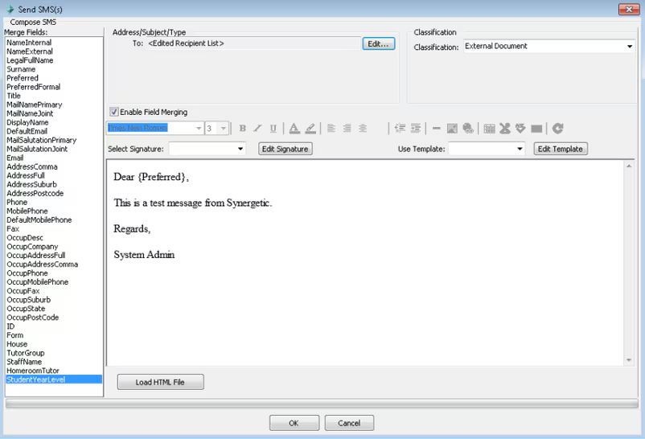Click the progress bar above OK

click(322, 404)
